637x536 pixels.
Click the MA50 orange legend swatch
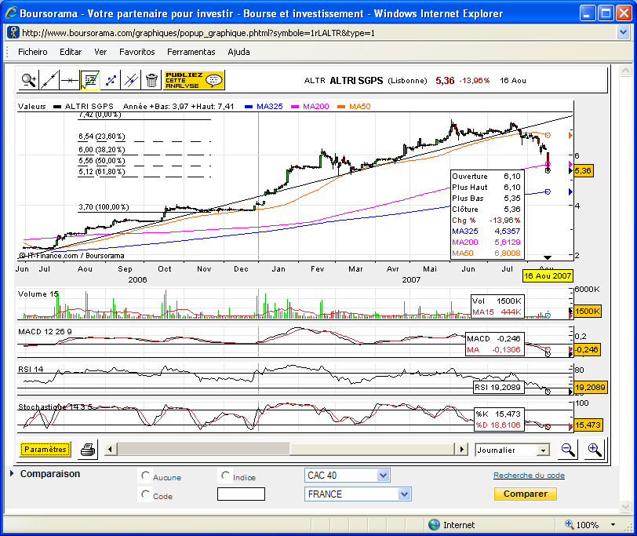pos(341,107)
